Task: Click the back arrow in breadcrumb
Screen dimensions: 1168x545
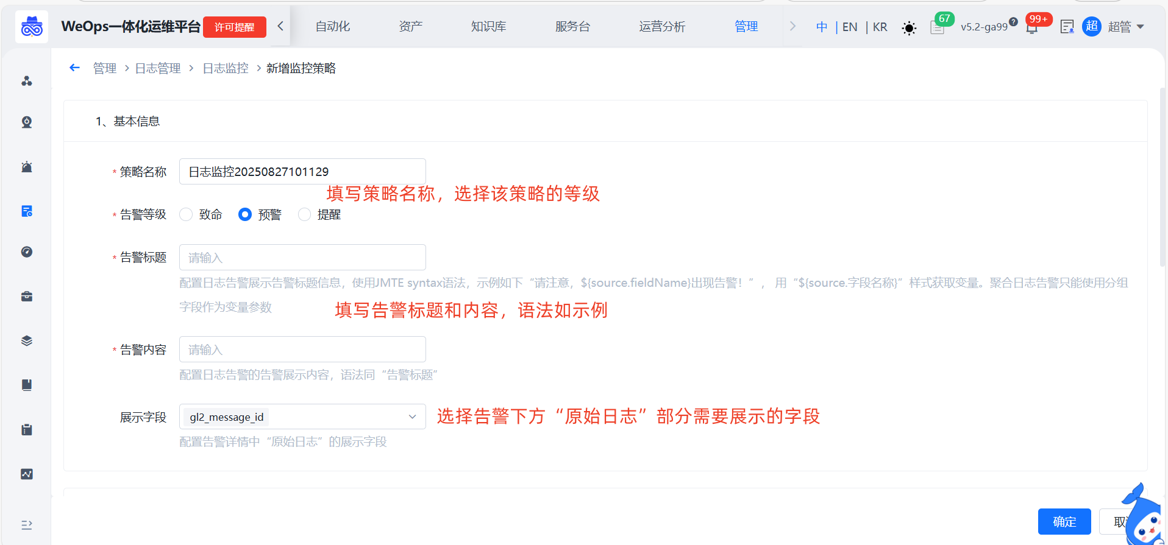Action: click(x=74, y=68)
